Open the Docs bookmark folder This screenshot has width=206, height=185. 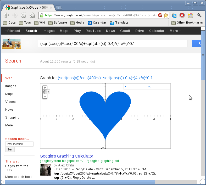coord(9,23)
